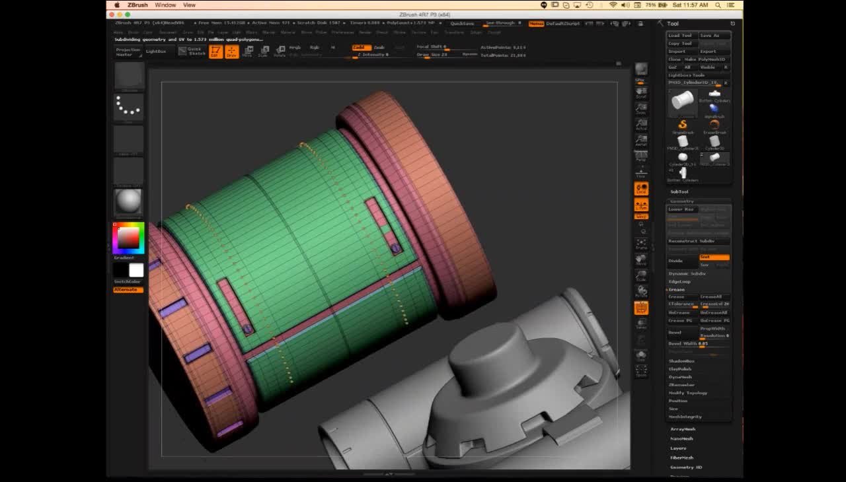Viewport: 846px width, 482px height.
Task: Open the Quick Sketch tool
Action: pyautogui.click(x=192, y=51)
